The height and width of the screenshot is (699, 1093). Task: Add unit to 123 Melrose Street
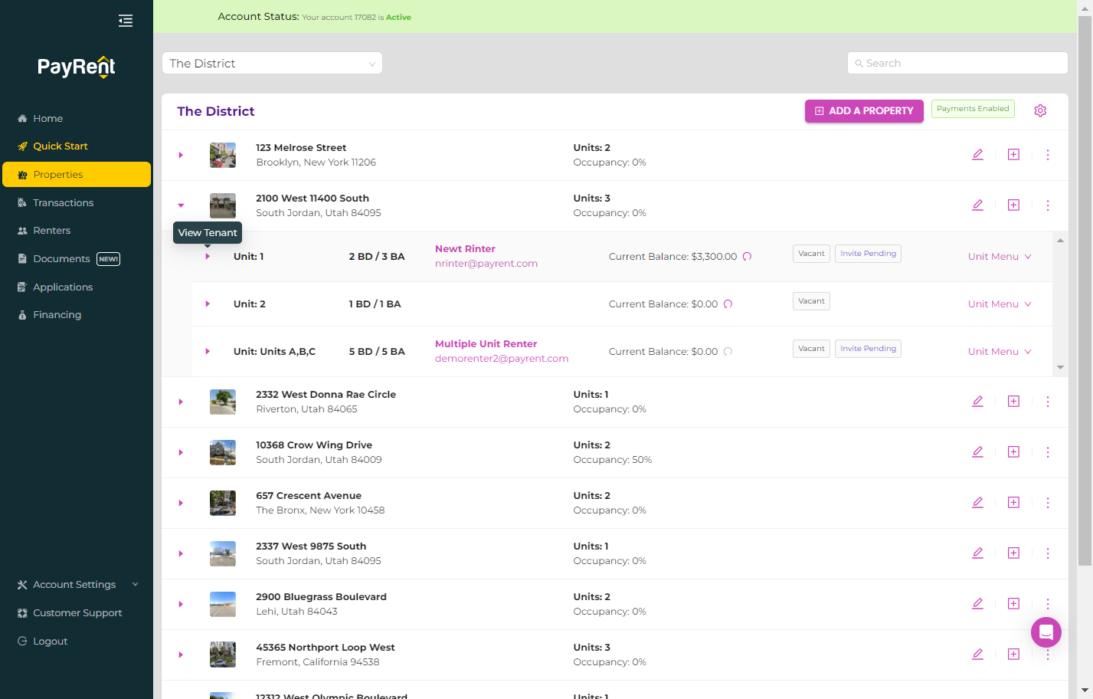(x=1013, y=155)
